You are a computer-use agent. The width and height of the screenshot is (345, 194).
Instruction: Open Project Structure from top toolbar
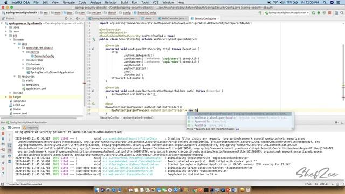point(336,13)
